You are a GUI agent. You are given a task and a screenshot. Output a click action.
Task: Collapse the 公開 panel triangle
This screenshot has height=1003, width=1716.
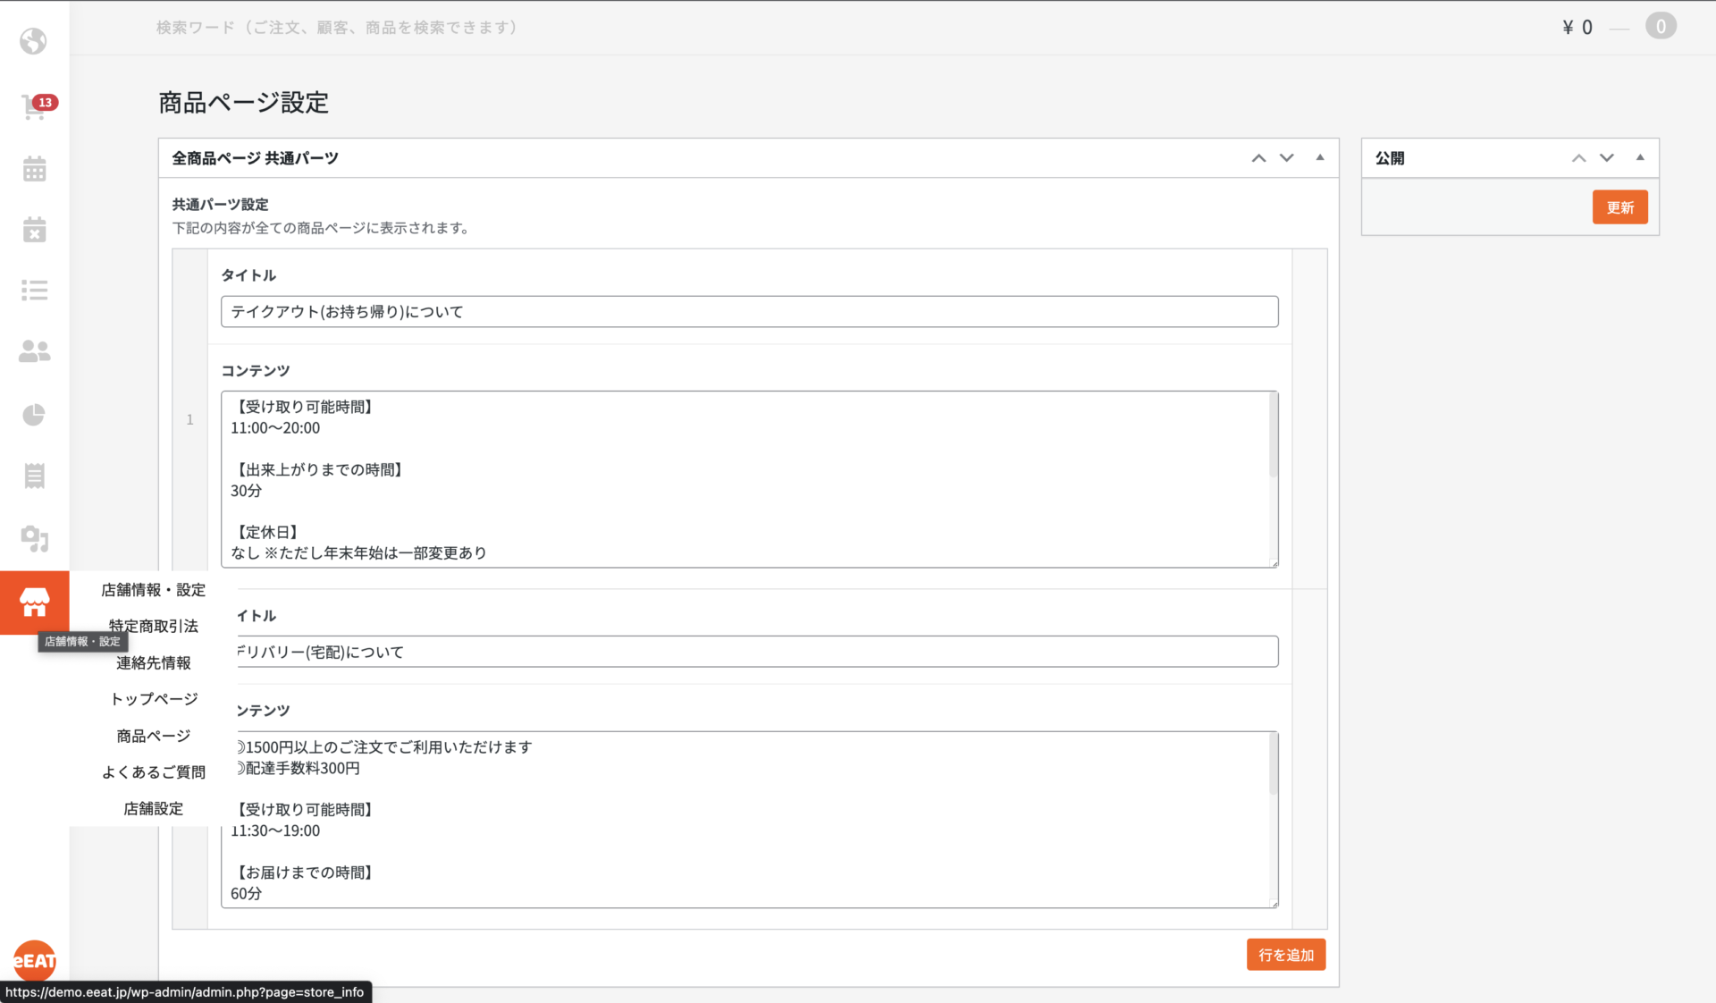(x=1640, y=158)
